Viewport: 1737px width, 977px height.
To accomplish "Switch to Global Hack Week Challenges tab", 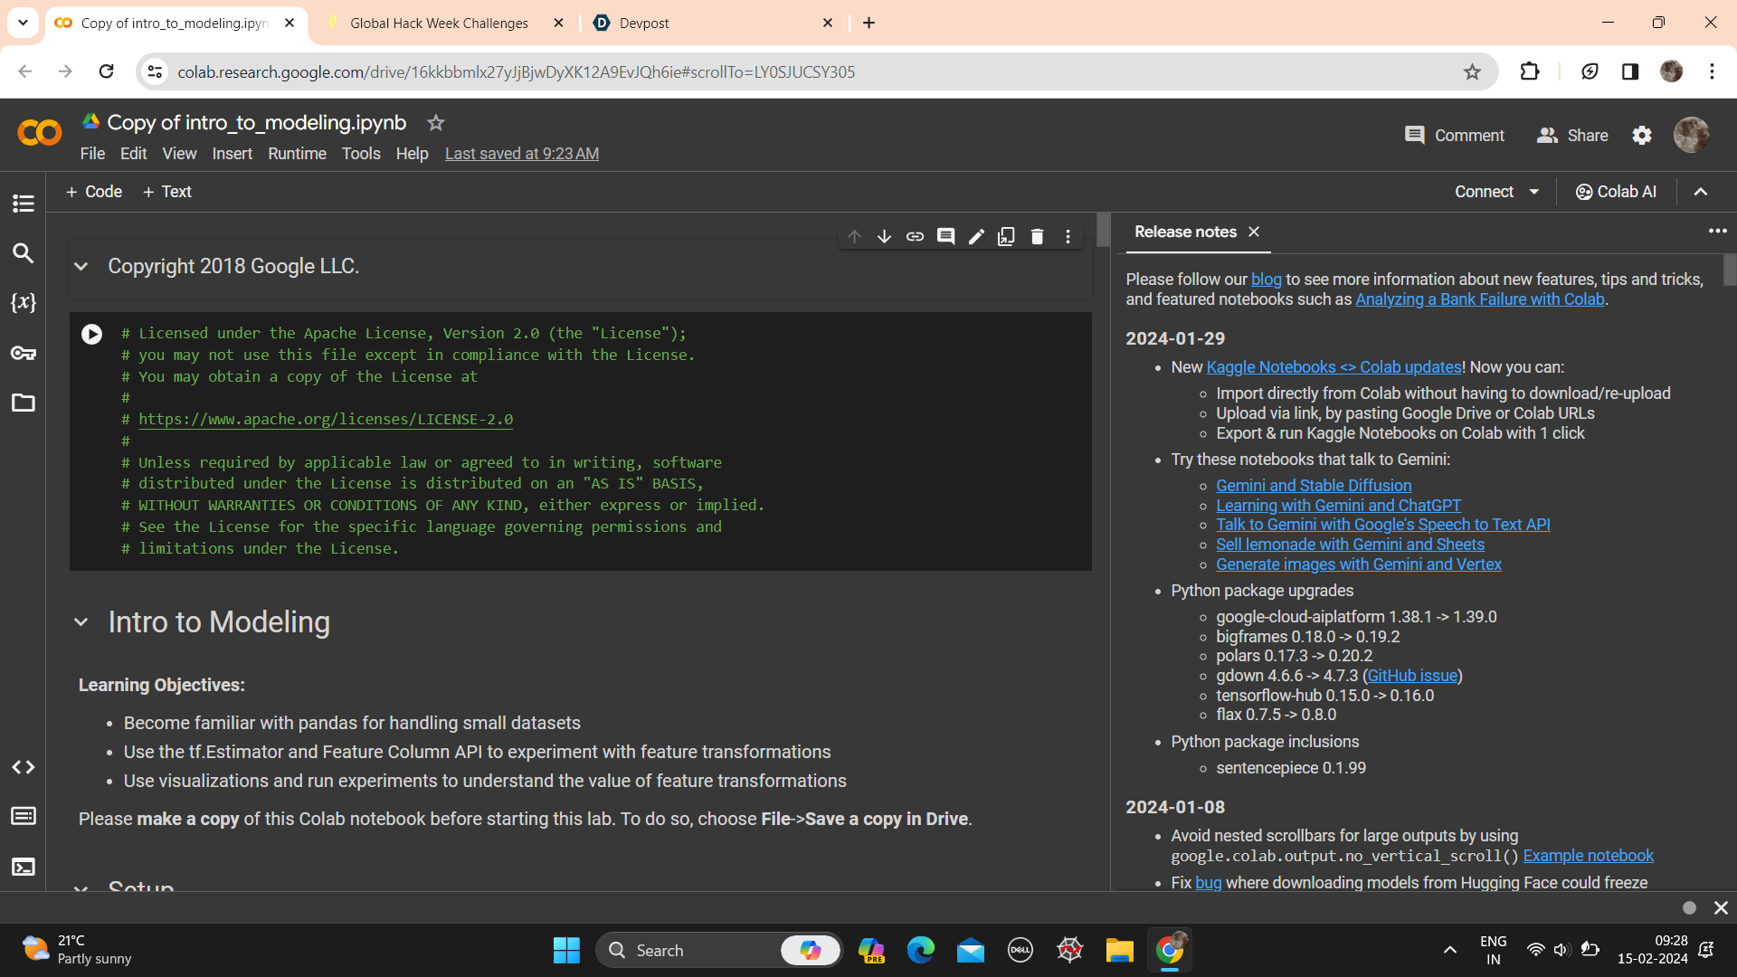I will pos(440,23).
